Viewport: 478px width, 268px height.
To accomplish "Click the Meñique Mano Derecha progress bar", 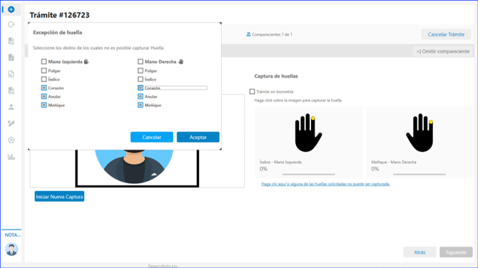I will [419, 174].
